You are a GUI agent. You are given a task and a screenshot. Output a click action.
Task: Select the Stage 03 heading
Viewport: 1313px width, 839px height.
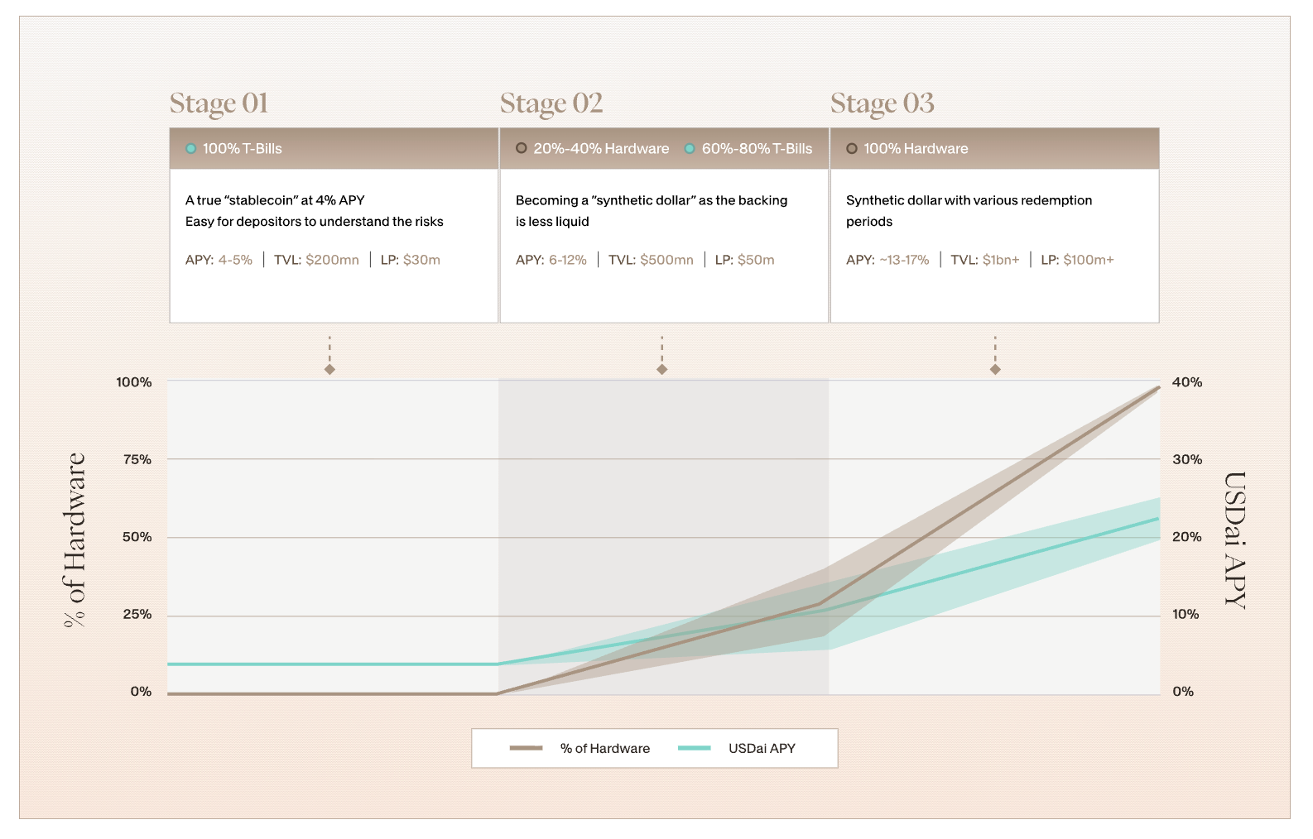[883, 103]
